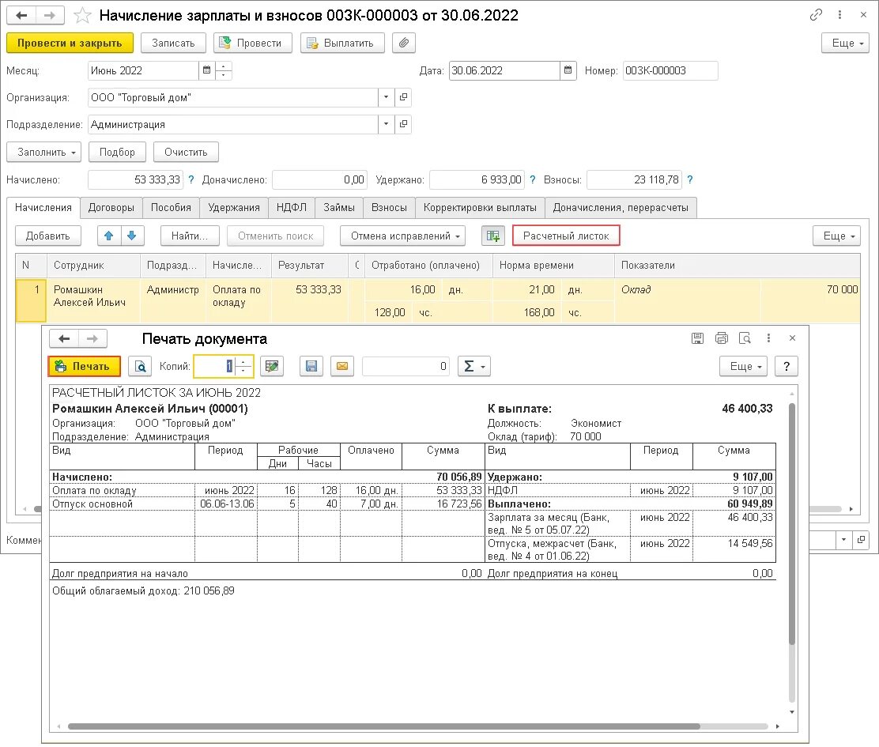Viewport: 879px width, 747px height.
Task: Switch to the Удержания tab
Action: tap(234, 207)
